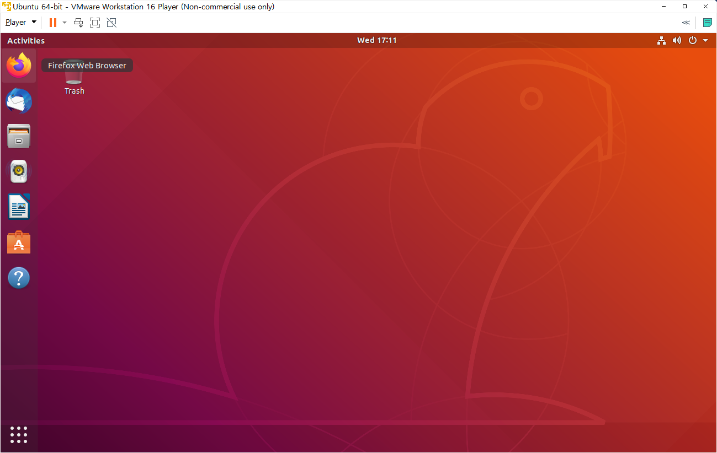
Task: Select the Trash icon on the desktop
Action: (x=74, y=77)
